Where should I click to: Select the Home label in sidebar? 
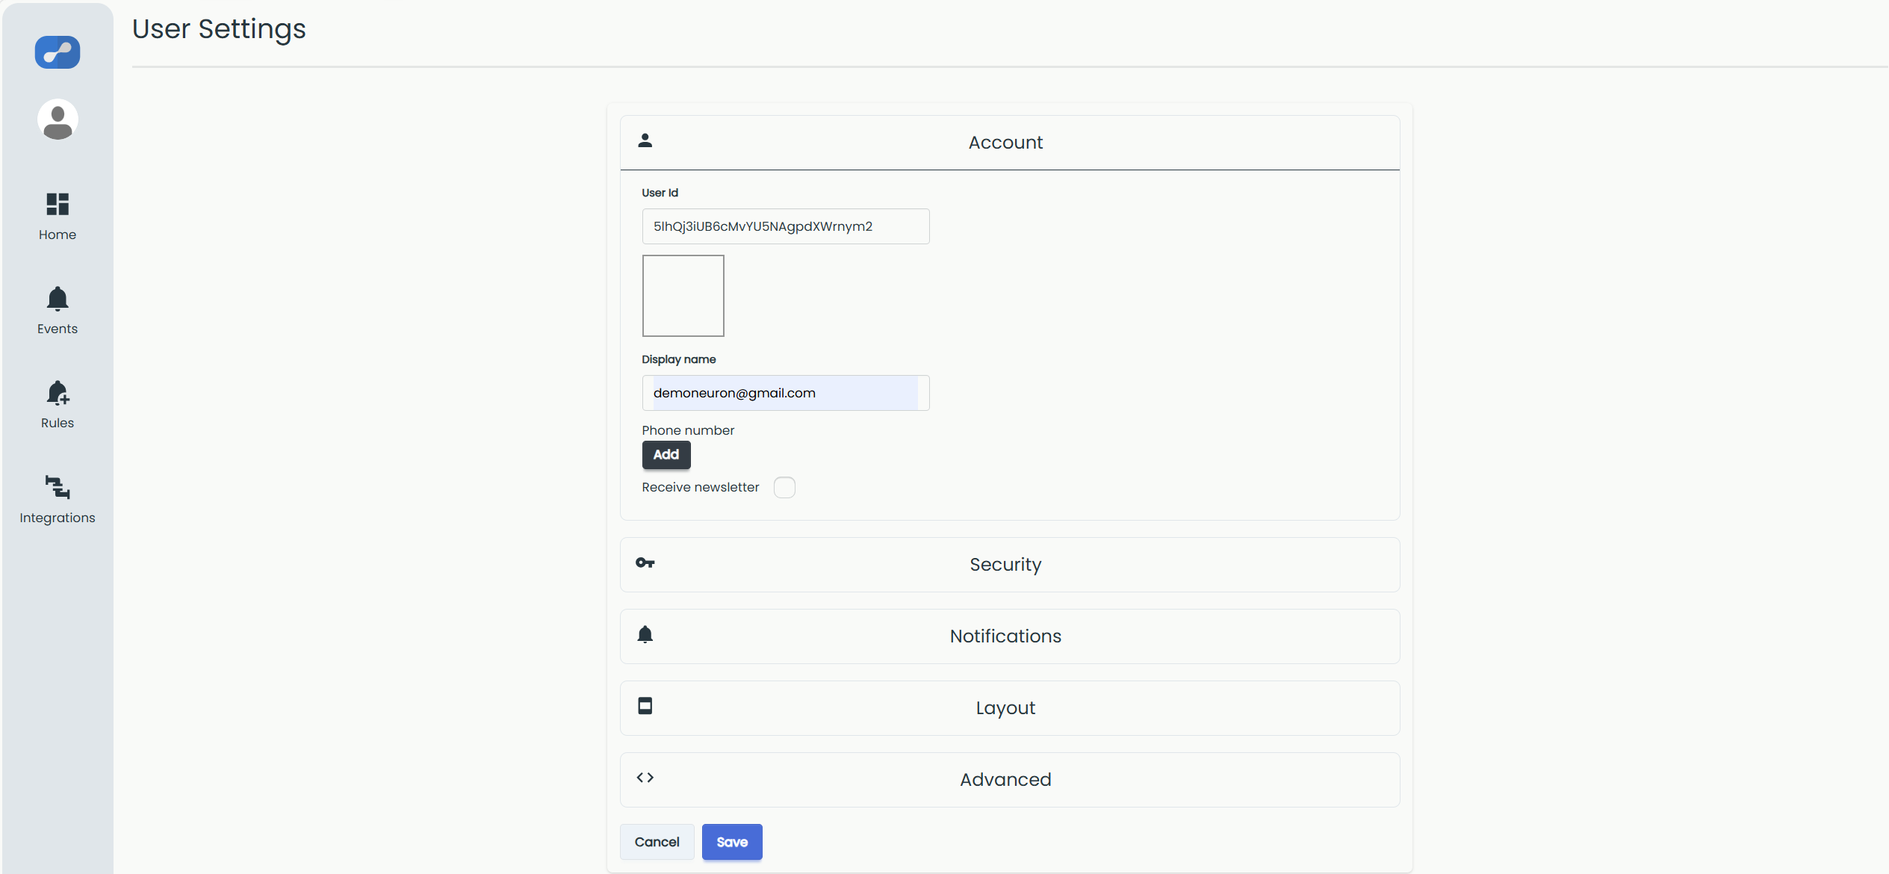click(58, 235)
